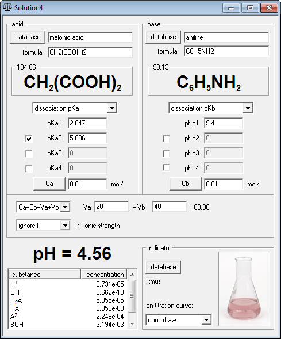This screenshot has height=339, width=281.
Task: Click the acid name field malonic acid
Action: pyautogui.click(x=90, y=37)
